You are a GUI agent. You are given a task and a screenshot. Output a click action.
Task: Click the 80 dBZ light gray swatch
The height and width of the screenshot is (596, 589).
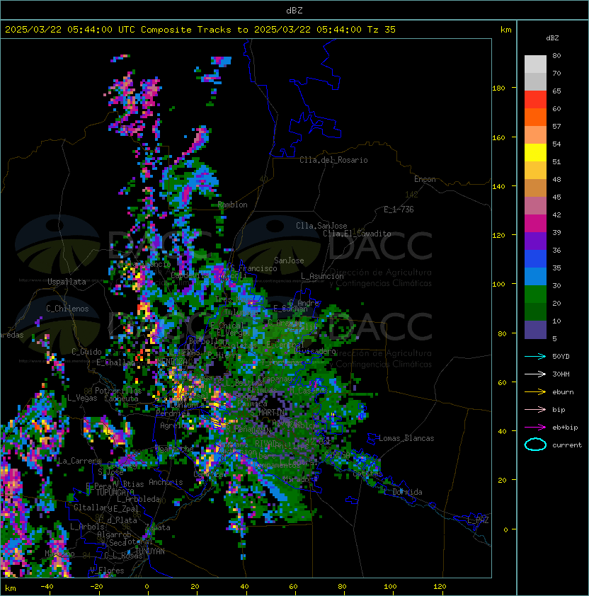click(535, 64)
